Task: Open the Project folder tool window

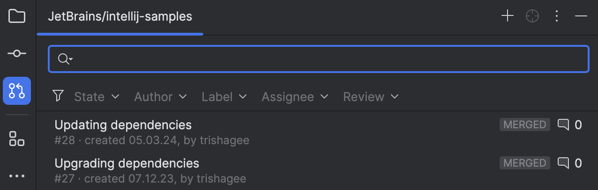Action: [x=17, y=16]
